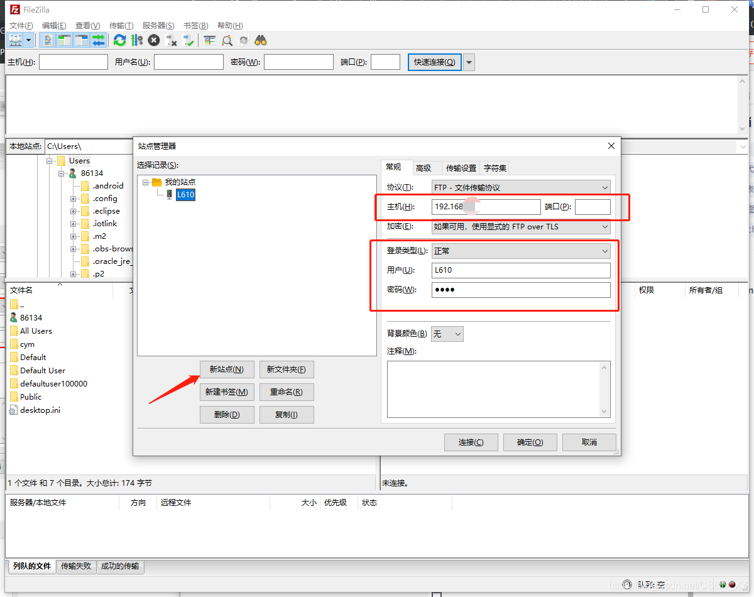This screenshot has height=597, width=754.
Task: Click the user icon of 86134 in file list
Action: pyautogui.click(x=14, y=317)
